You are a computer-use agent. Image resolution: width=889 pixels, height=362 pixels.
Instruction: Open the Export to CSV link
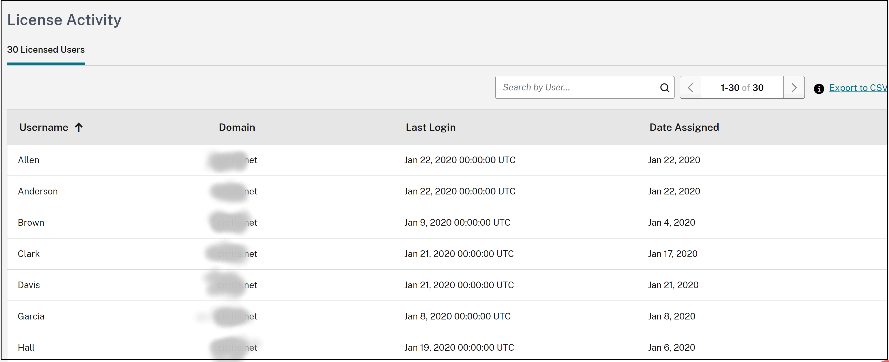[x=858, y=88]
